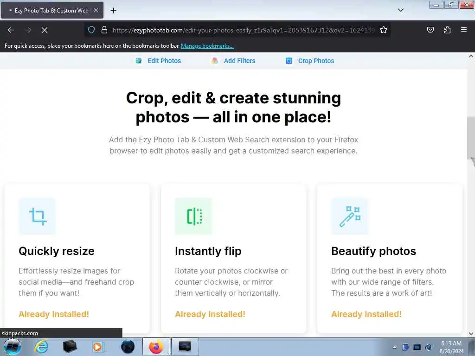The image size is (475, 356).
Task: Go to Edit Photos
Action: click(164, 61)
